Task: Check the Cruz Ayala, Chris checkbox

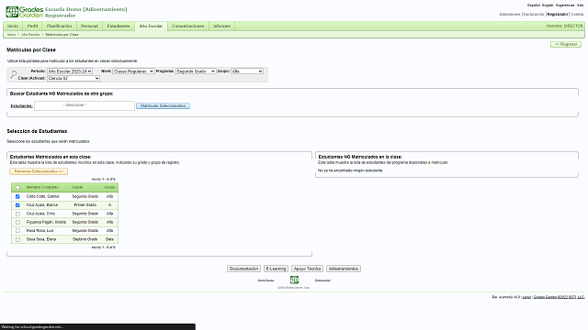Action: [17, 214]
